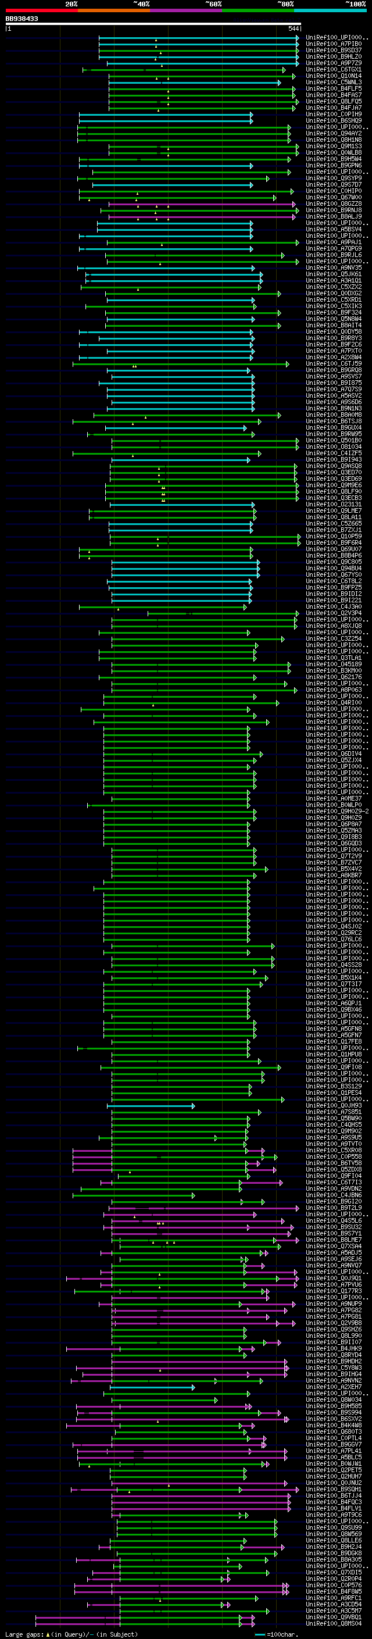Select label UniRef100_B9DGK8
Screen dimensions: 372x1639
pos(334,1554)
